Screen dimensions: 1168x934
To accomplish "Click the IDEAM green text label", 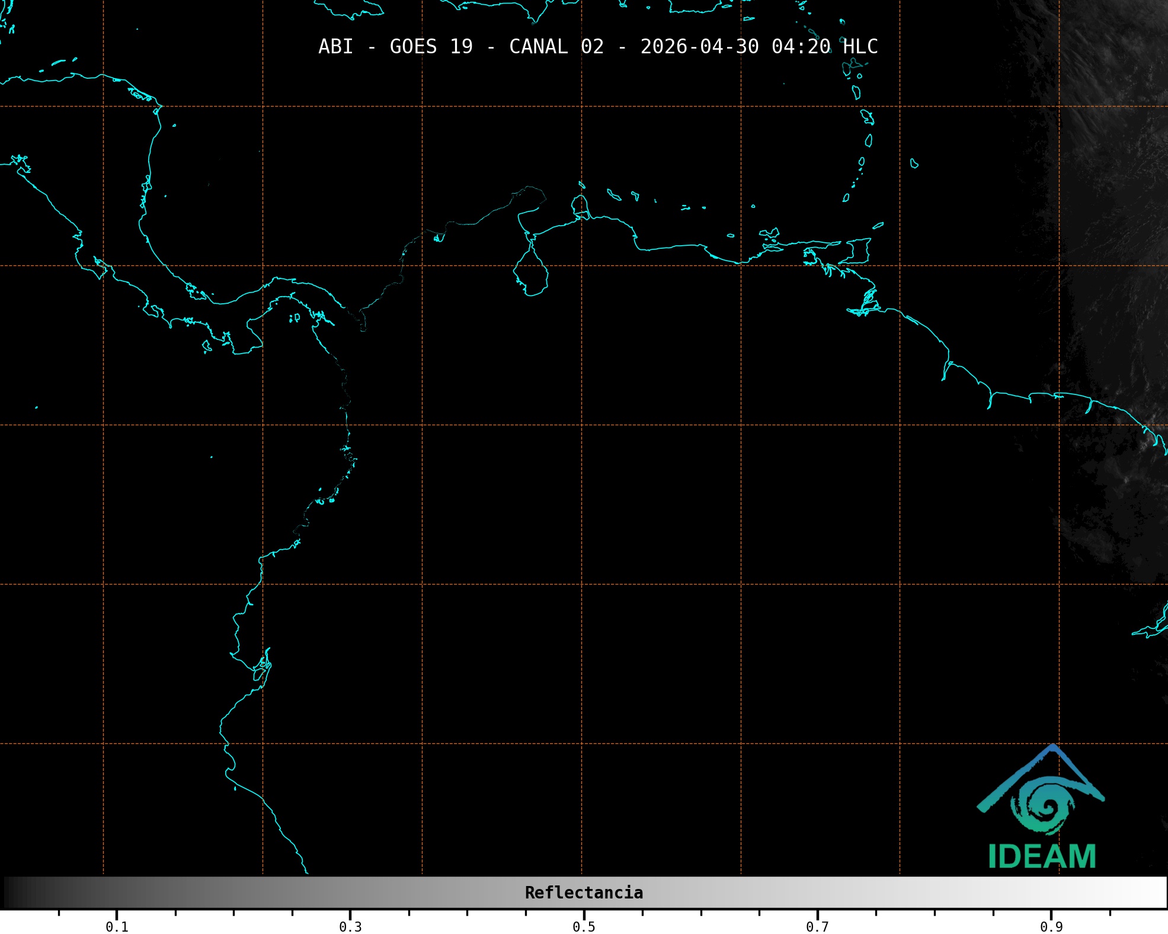I will tap(1042, 856).
